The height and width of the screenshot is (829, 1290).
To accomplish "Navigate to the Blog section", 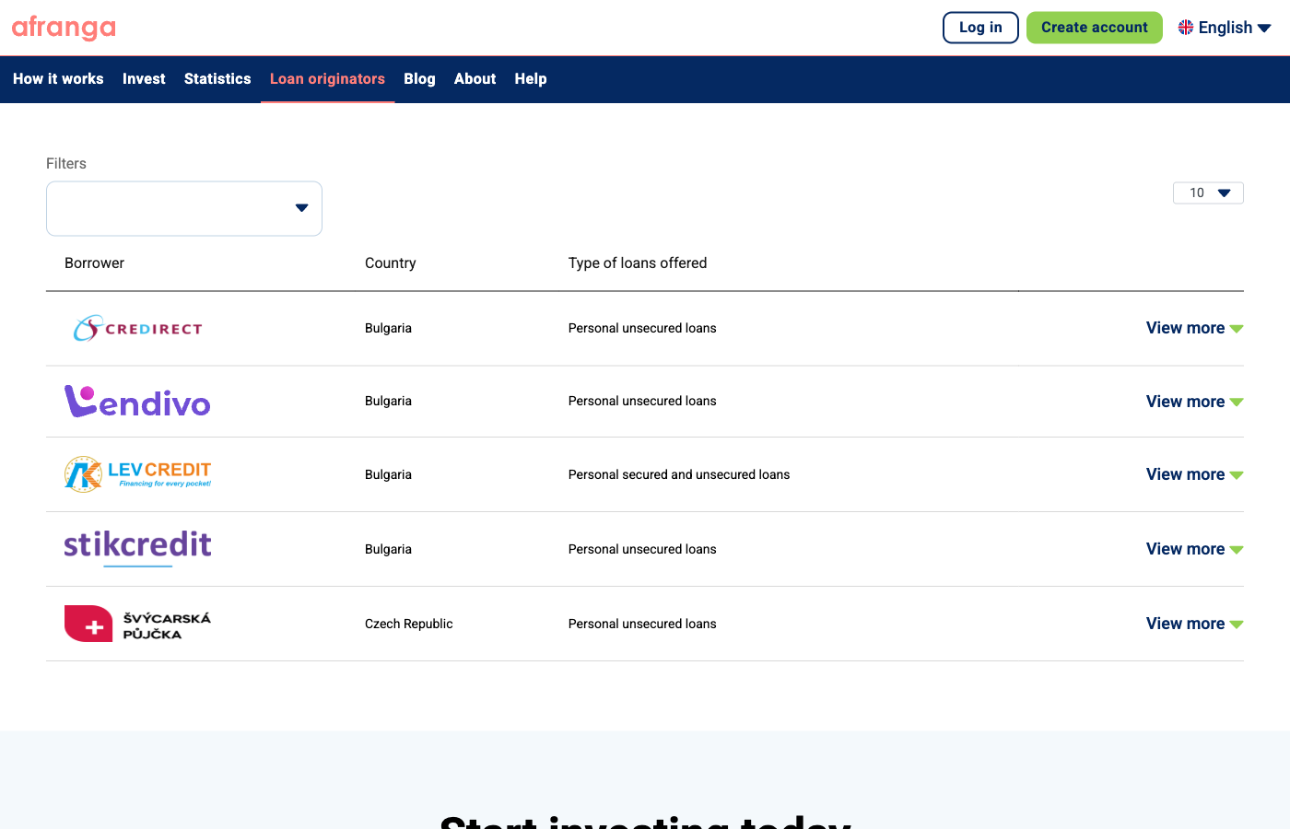I will tap(419, 79).
